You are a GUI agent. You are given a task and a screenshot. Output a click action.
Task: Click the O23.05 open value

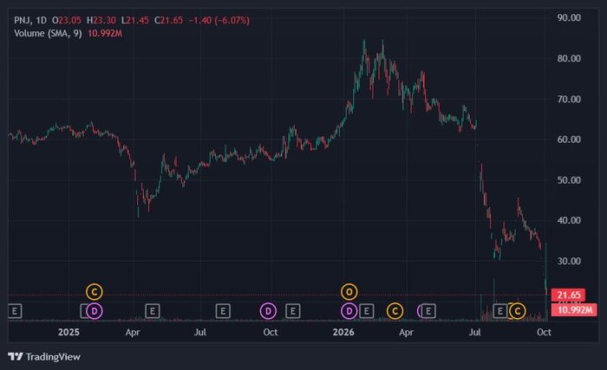(x=67, y=20)
